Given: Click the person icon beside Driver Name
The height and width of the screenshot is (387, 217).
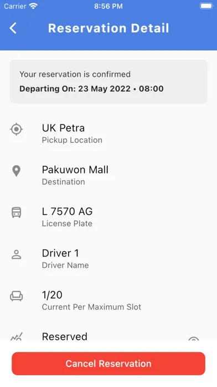Looking at the screenshot, I should coord(17,254).
